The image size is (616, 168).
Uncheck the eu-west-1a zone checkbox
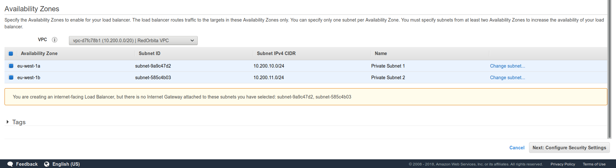coord(11,66)
